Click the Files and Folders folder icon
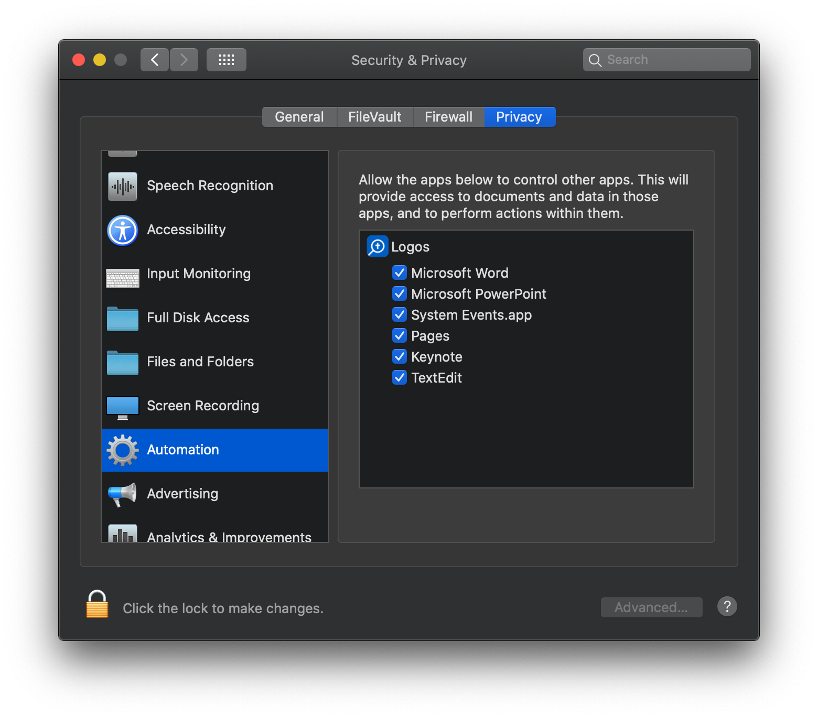Viewport: 818px width, 718px height. point(123,363)
